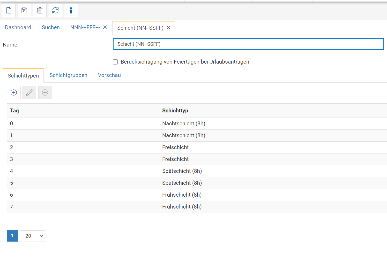The image size is (387, 270).
Task: Click the refresh arrows icon
Action: coord(55,10)
